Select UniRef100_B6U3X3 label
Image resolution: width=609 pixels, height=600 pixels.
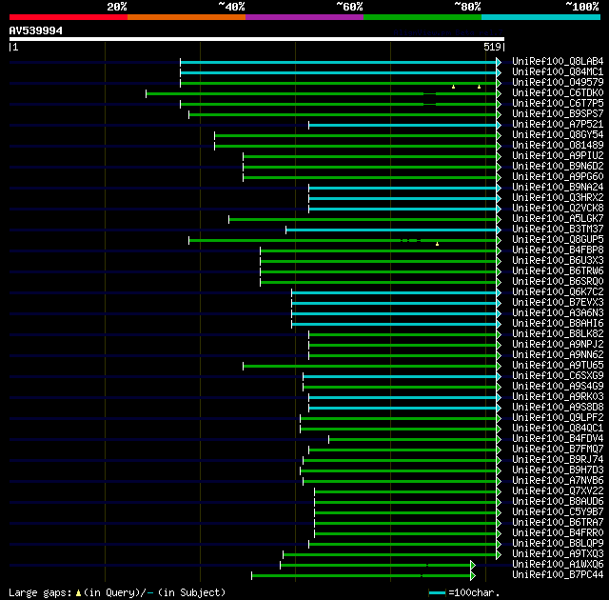(558, 261)
